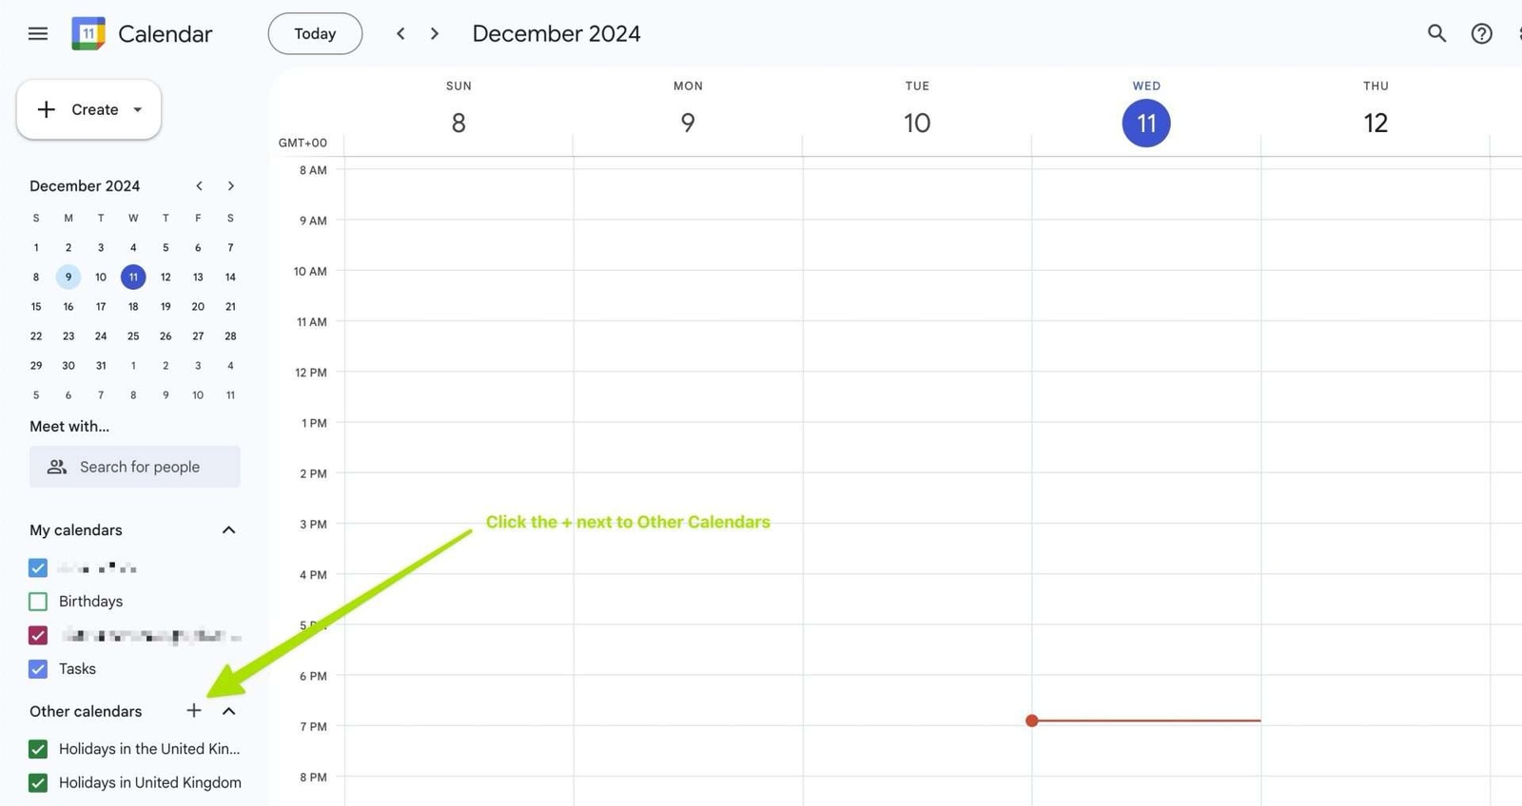Open the Help menu (question mark icon)
The height and width of the screenshot is (806, 1522).
(1481, 33)
